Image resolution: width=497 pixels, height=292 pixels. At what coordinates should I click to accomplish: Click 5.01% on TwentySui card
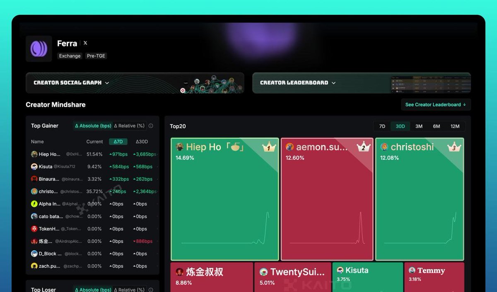267,283
